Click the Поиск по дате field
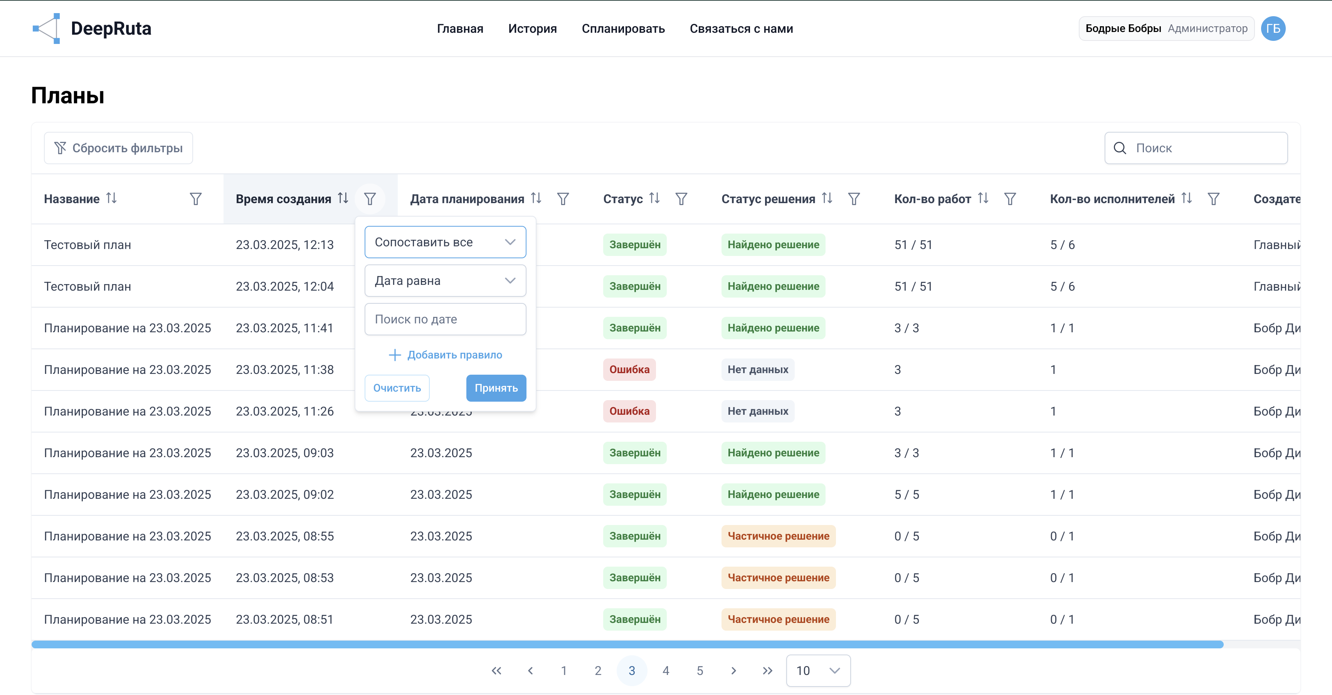1332x695 pixels. point(445,320)
